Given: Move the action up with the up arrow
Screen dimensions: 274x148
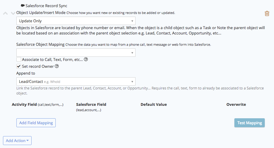Looking at the screenshot, I should [x=5, y=13].
